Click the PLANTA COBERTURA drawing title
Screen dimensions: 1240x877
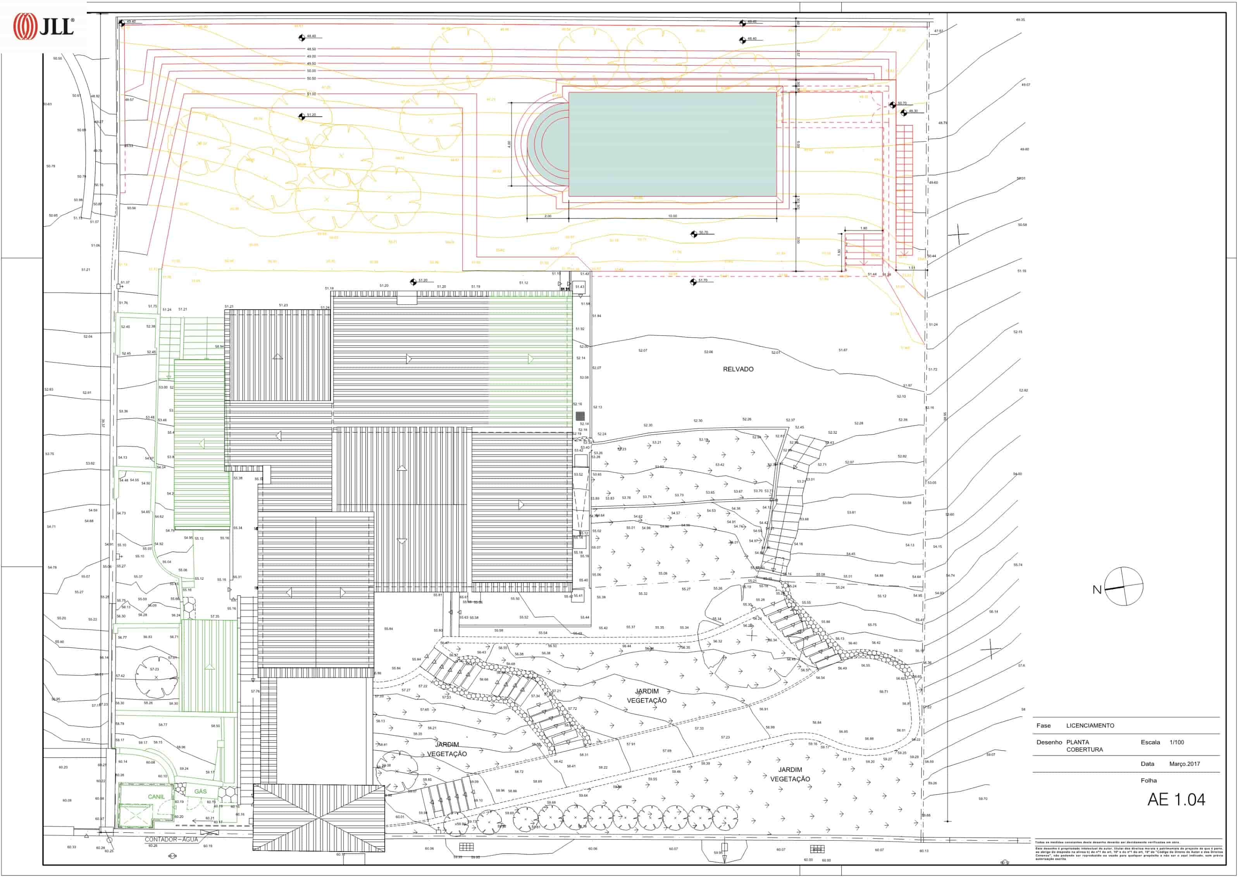pyautogui.click(x=1085, y=746)
